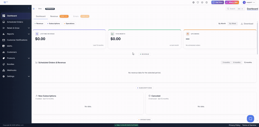Click the home breadcrumb icon
259x127 pixels.
click(34, 9)
